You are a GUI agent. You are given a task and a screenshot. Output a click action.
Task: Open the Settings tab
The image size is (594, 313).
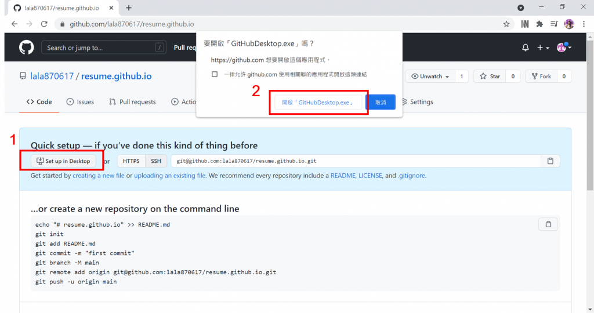(x=417, y=102)
